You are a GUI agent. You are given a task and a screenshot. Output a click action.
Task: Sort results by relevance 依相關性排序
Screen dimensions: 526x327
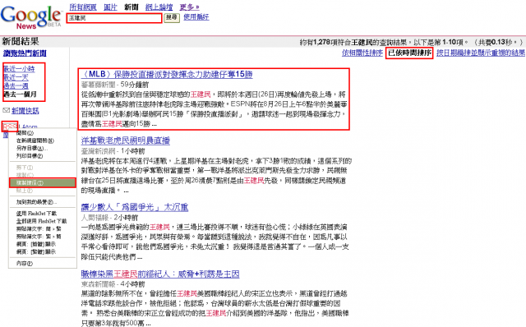[x=362, y=53]
